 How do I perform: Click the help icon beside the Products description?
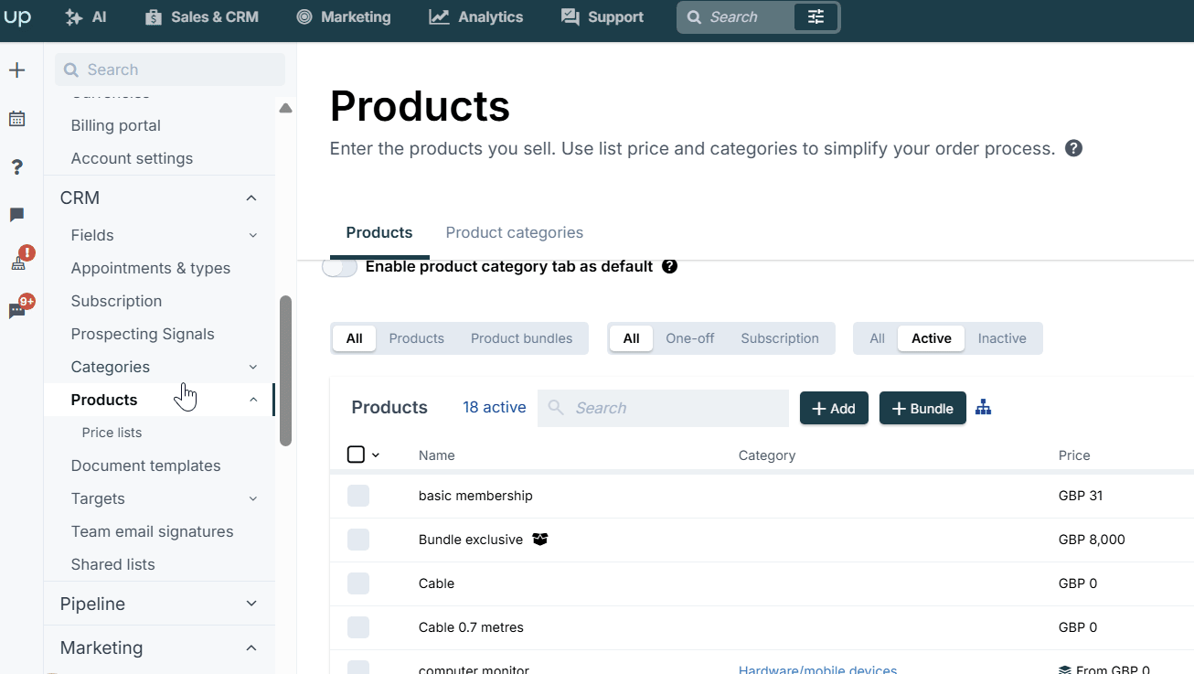pos(1074,148)
